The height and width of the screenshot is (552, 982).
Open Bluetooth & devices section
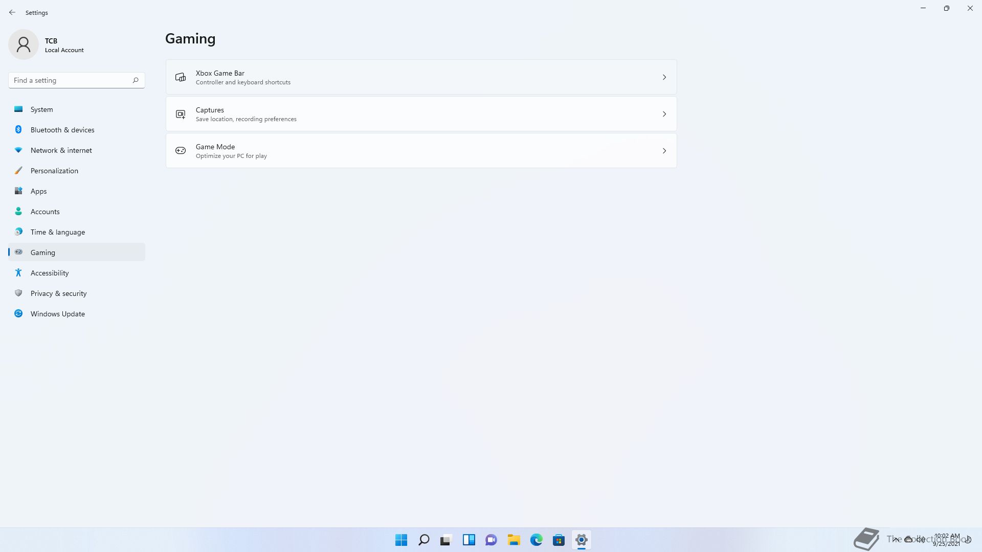click(x=77, y=130)
